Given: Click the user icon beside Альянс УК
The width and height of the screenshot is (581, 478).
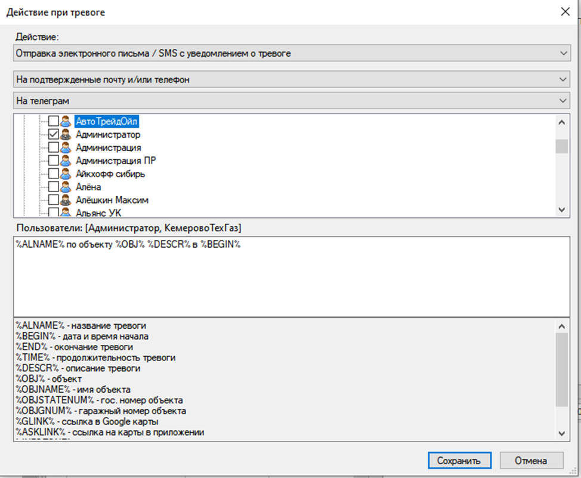Looking at the screenshot, I should 66,212.
